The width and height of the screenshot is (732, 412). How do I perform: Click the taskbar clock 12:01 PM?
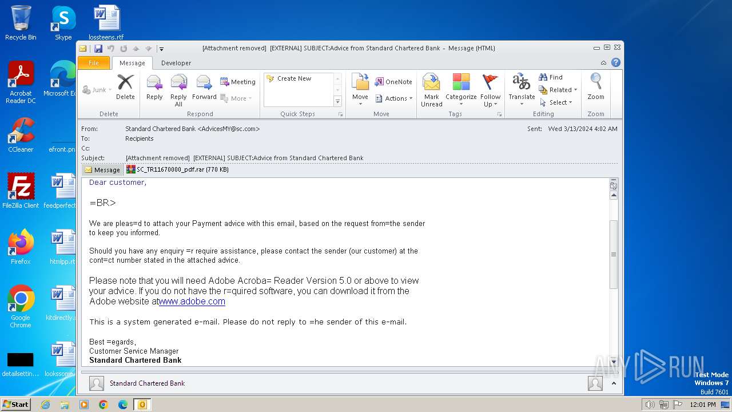coord(702,405)
